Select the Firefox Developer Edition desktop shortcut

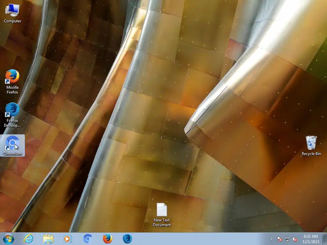12,115
